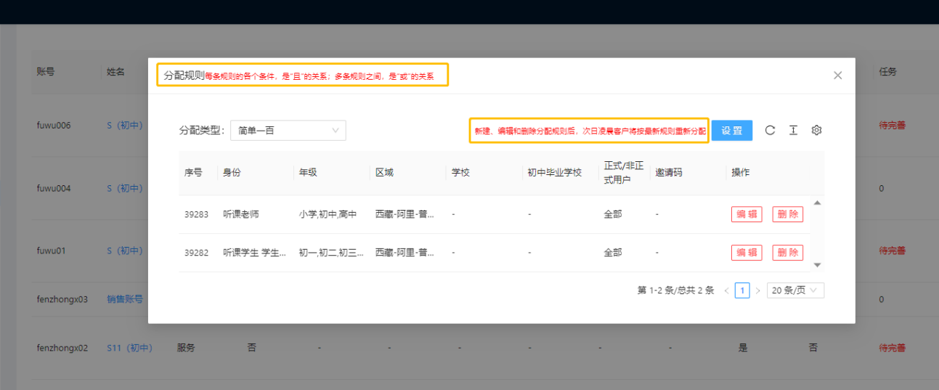Edit rule 39282 with 编辑 button
This screenshot has height=390, width=939.
pos(747,253)
